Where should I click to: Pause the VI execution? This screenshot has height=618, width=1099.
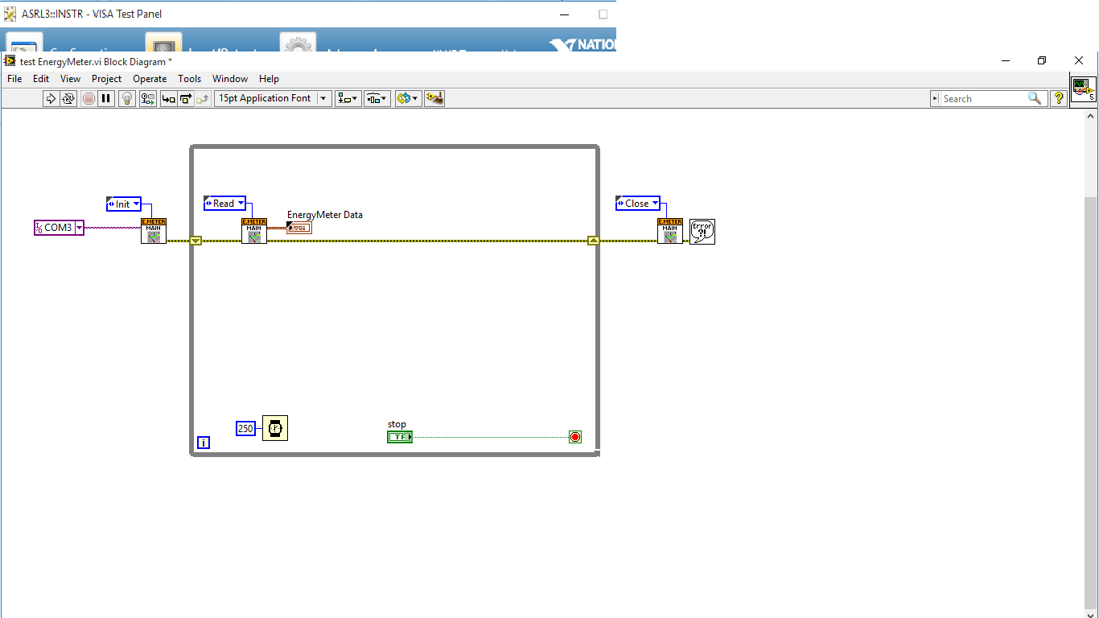point(106,98)
